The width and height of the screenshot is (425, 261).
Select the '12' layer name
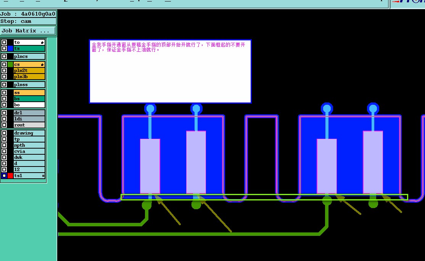click(x=29, y=170)
